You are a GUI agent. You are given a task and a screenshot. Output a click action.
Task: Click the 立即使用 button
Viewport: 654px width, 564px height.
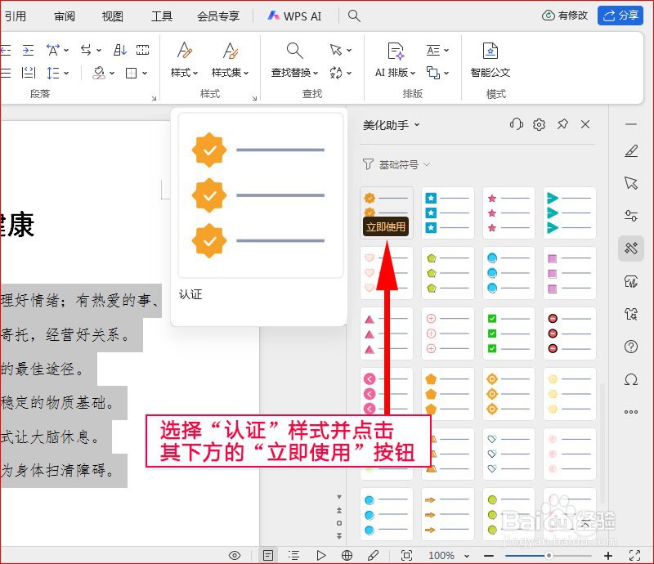click(386, 226)
